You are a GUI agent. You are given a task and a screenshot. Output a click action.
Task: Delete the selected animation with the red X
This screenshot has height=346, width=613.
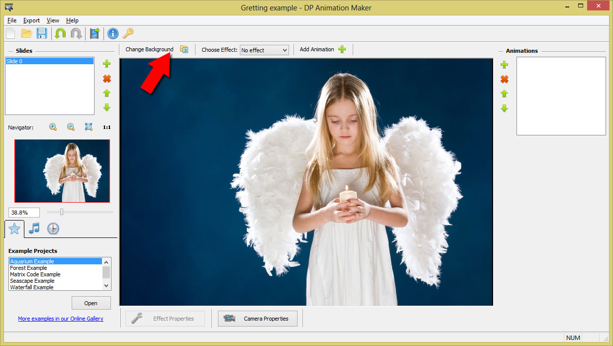coord(504,79)
